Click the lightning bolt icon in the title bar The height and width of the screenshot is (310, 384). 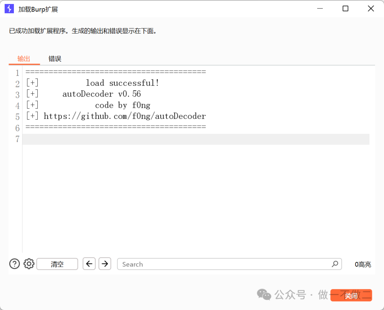pos(9,9)
